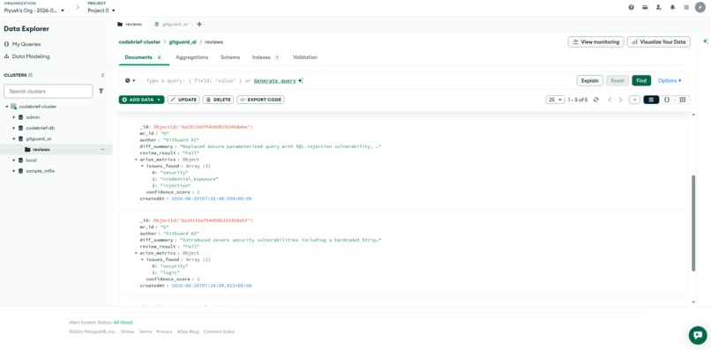Go to previous page of documents
Viewport: 711px width, 350px height.
[610, 100]
